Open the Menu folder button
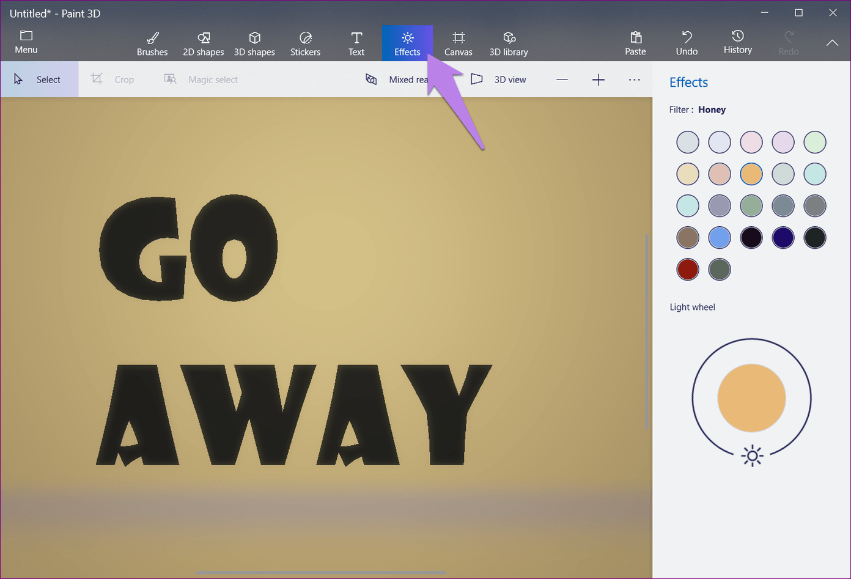The width and height of the screenshot is (851, 579). click(26, 42)
